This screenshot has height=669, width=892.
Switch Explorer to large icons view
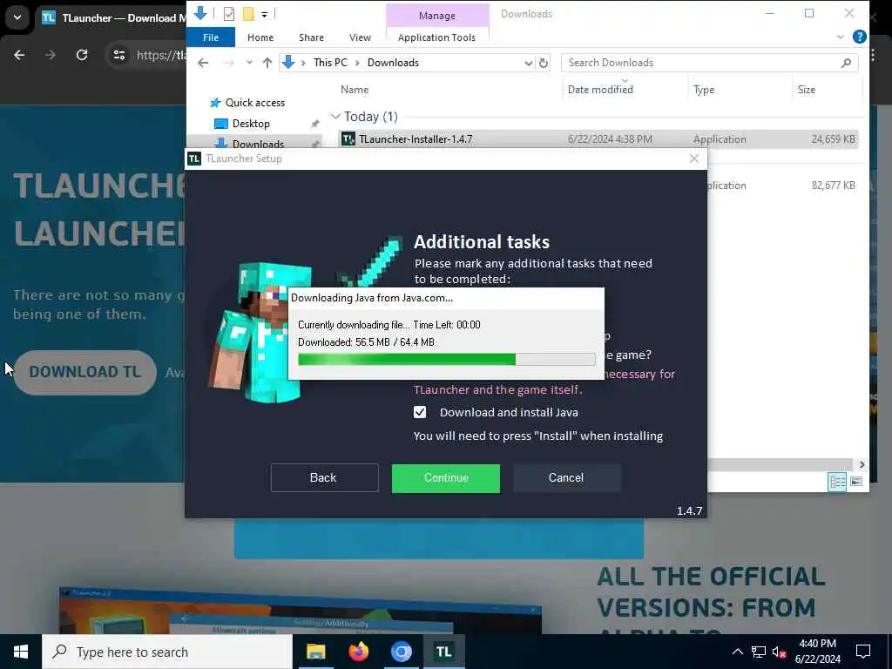pos(856,482)
